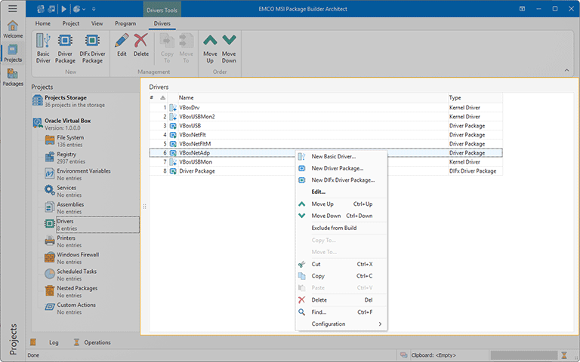Choose Exclude from Build in context menu
The width and height of the screenshot is (580, 362).
click(x=334, y=228)
